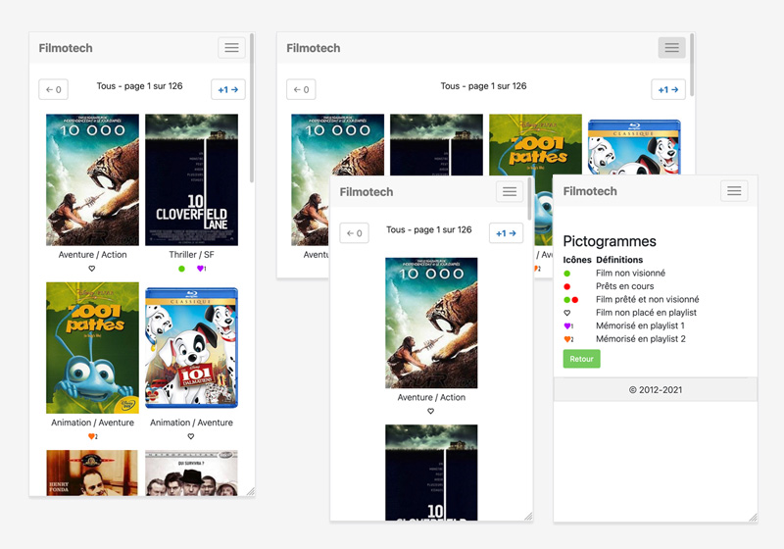Click the Pictogrammes heading
The image size is (784, 549).
coord(610,241)
